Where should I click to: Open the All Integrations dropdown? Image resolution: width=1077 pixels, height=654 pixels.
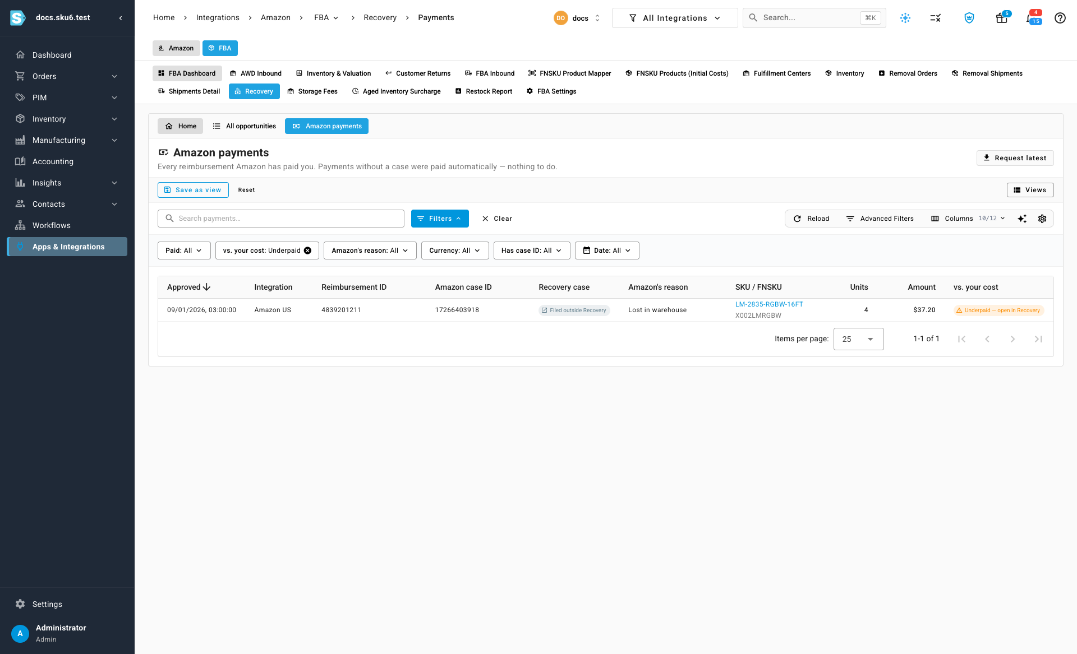(675, 18)
